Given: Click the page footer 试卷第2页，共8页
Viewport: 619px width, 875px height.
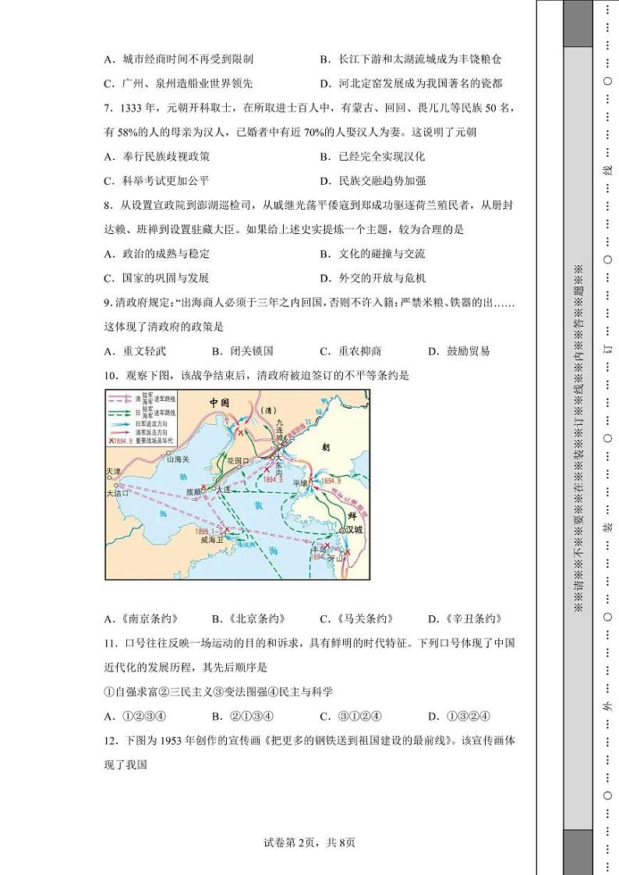Looking at the screenshot, I should pos(309,841).
